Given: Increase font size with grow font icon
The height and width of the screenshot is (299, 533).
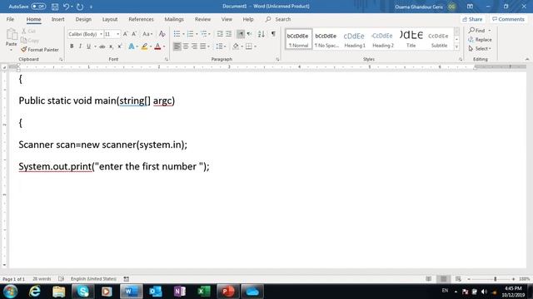Looking at the screenshot, I should [126, 34].
